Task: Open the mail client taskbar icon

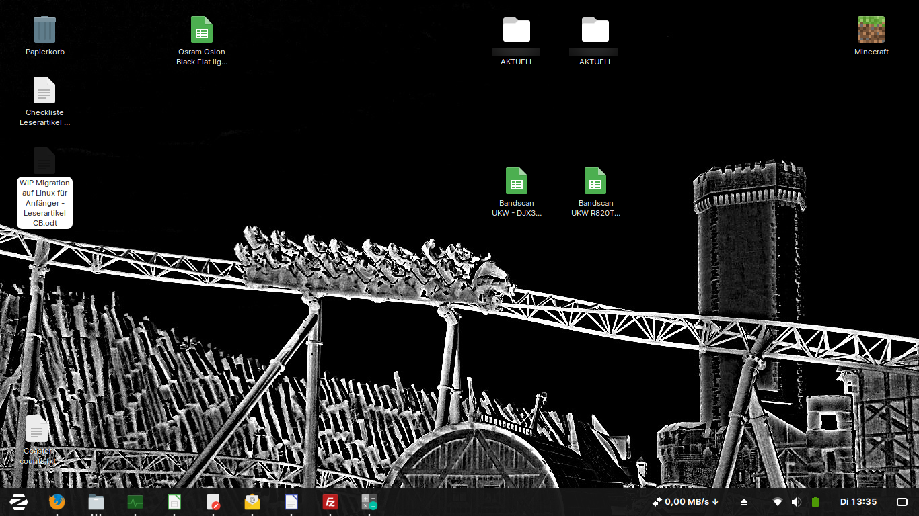Action: (x=252, y=502)
